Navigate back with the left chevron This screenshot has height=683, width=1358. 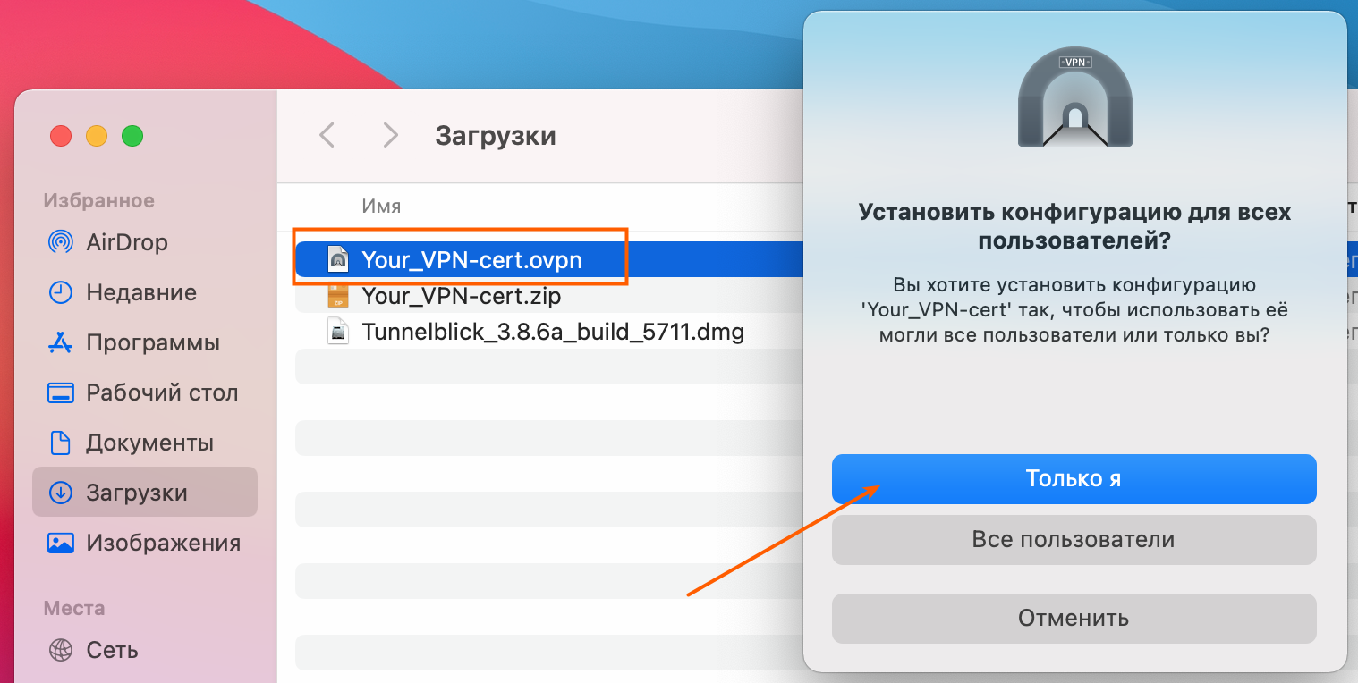click(327, 135)
